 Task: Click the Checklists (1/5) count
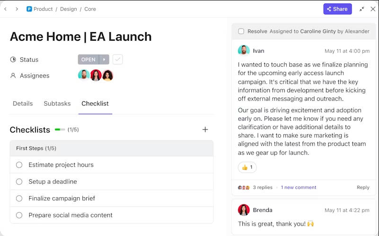pyautogui.click(x=73, y=130)
